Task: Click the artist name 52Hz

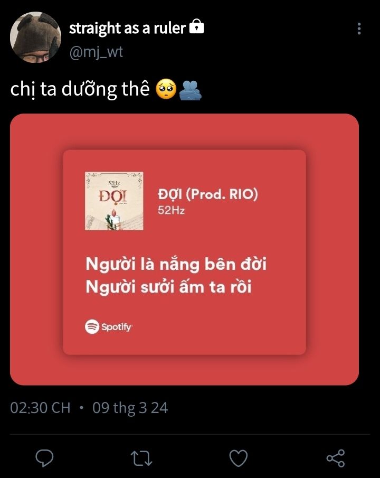Action: tap(171, 210)
